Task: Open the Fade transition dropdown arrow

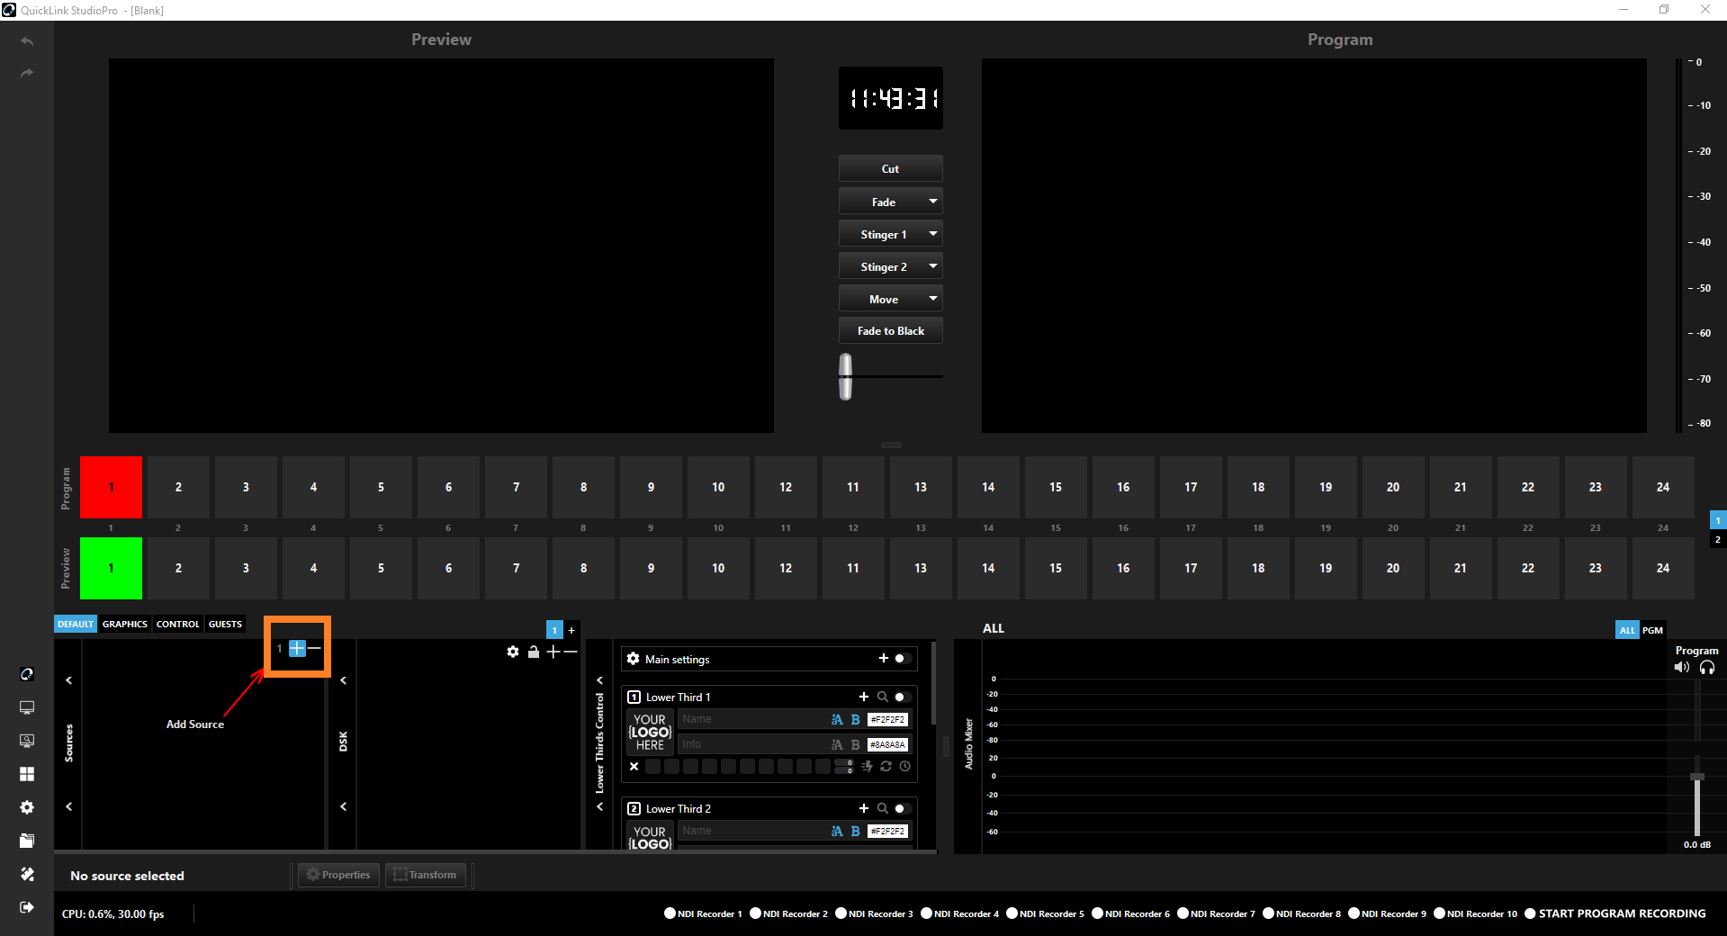Action: click(x=932, y=202)
